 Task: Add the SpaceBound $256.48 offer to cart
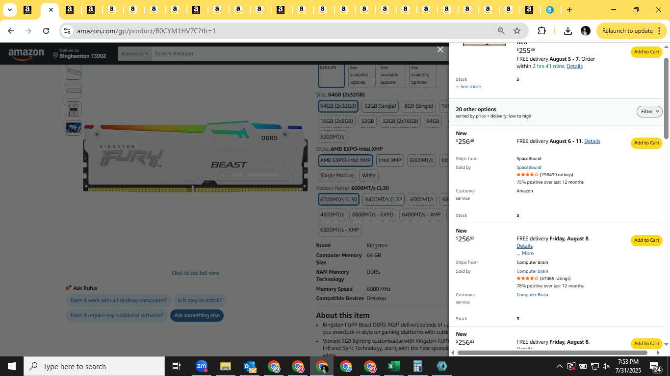pyautogui.click(x=646, y=143)
